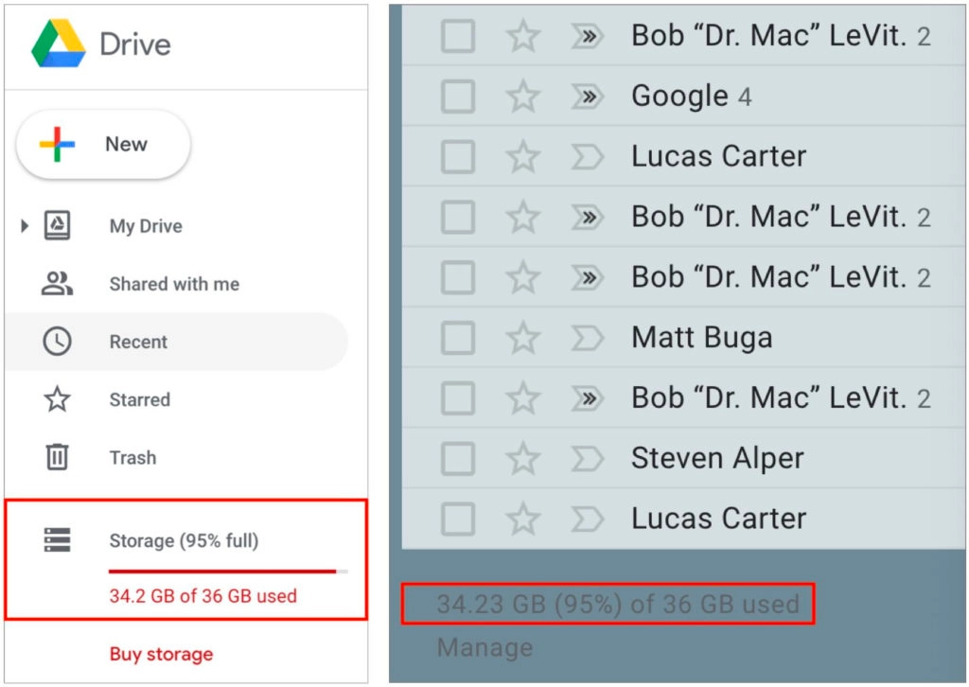Open the Matt Buga email
The image size is (969, 687).
[701, 338]
